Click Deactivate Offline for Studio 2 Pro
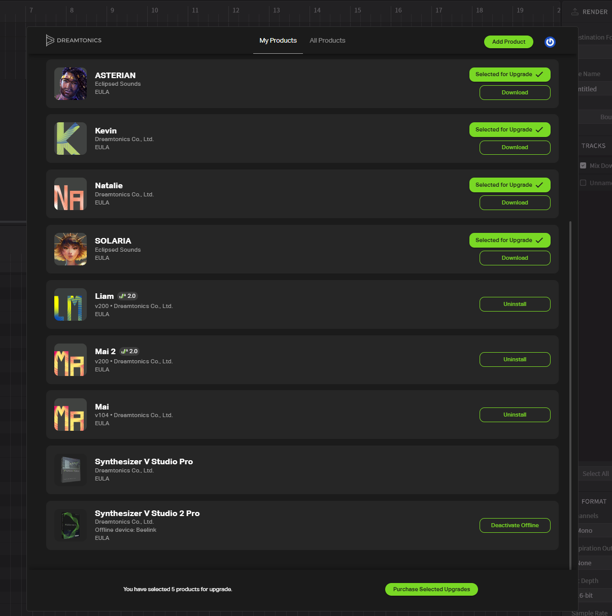 (x=515, y=526)
